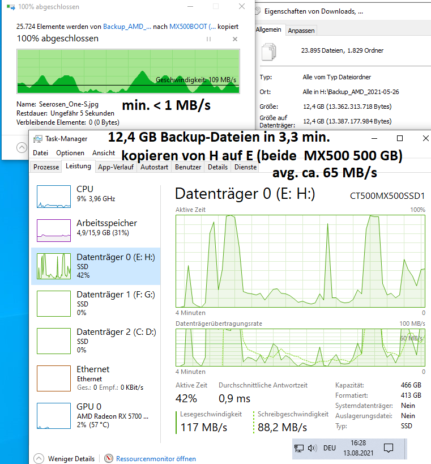Screen dimensions: 431x464
Task: Click the text 23.895 Dateien, 1.829 Ordner
Action: click(x=342, y=50)
